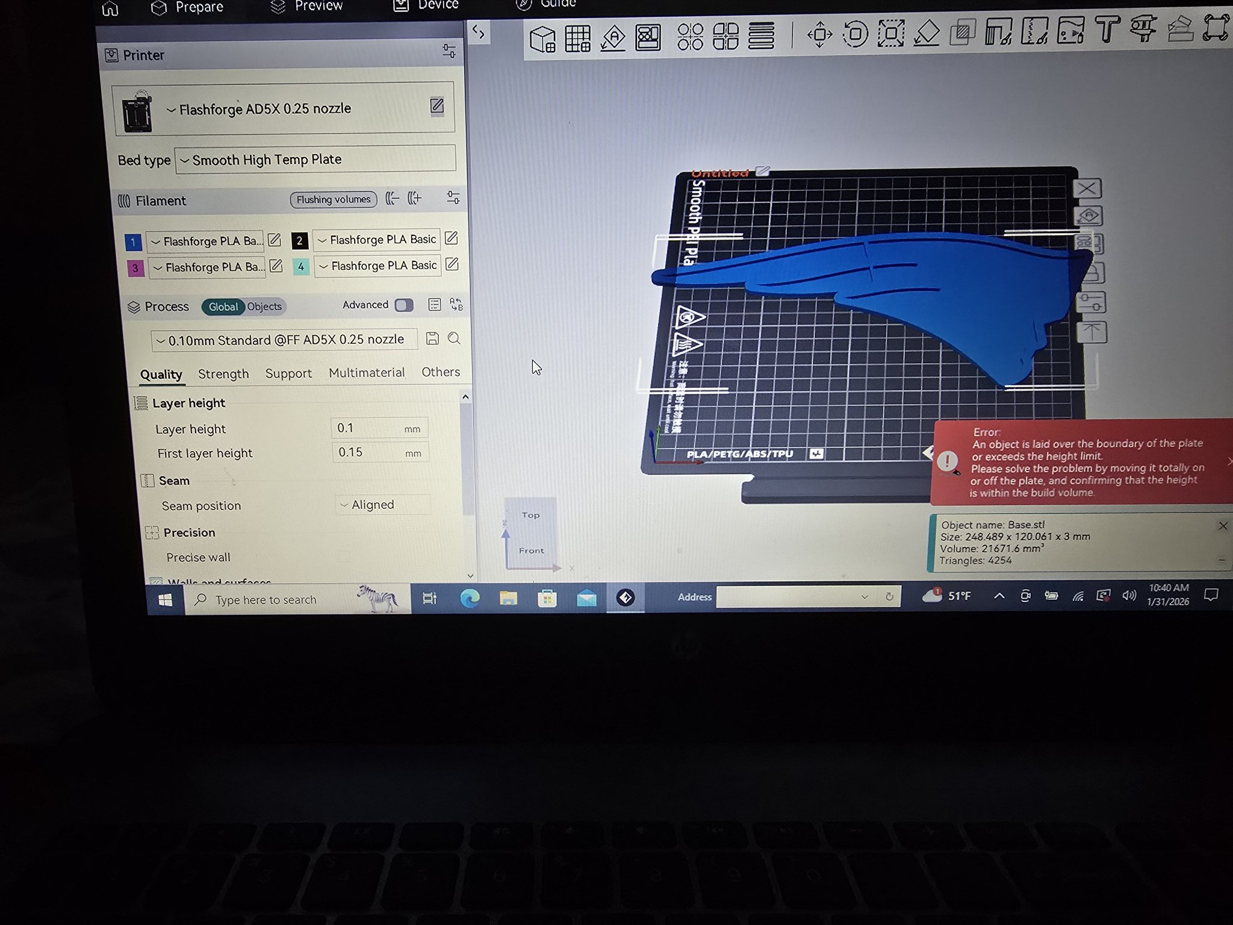Viewport: 1233px width, 925px height.
Task: Close the Object name info panel
Action: click(x=1223, y=526)
